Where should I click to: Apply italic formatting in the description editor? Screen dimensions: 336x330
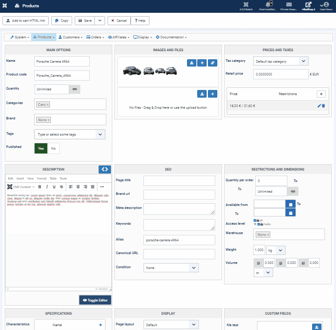pyautogui.click(x=47, y=187)
